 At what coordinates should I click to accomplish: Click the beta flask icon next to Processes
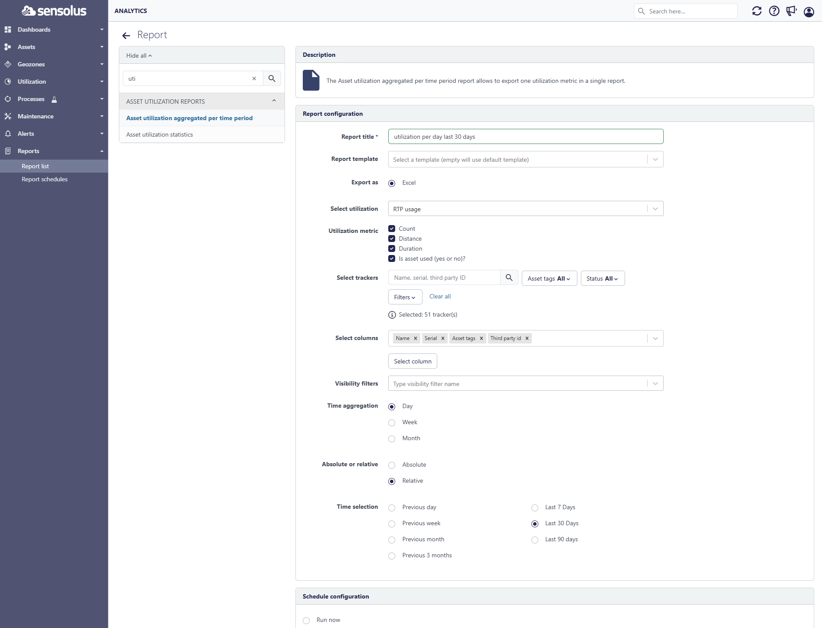point(54,99)
